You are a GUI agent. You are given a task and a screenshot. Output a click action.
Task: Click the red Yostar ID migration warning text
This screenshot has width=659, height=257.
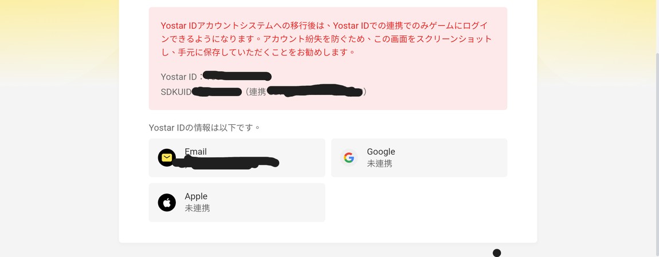[x=326, y=39]
